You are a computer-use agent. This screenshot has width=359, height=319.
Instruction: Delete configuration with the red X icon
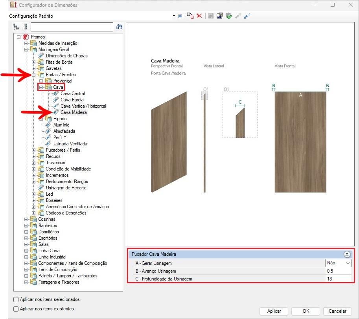(199, 16)
